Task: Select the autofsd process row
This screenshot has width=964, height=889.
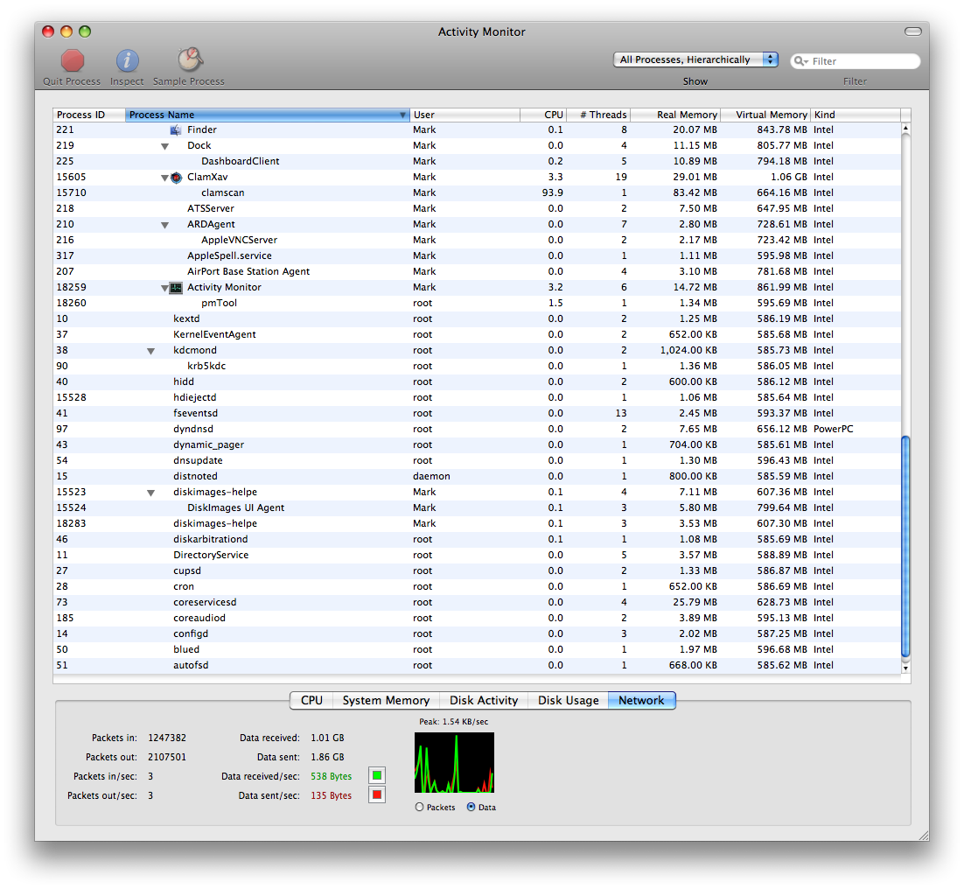Action: [477, 665]
